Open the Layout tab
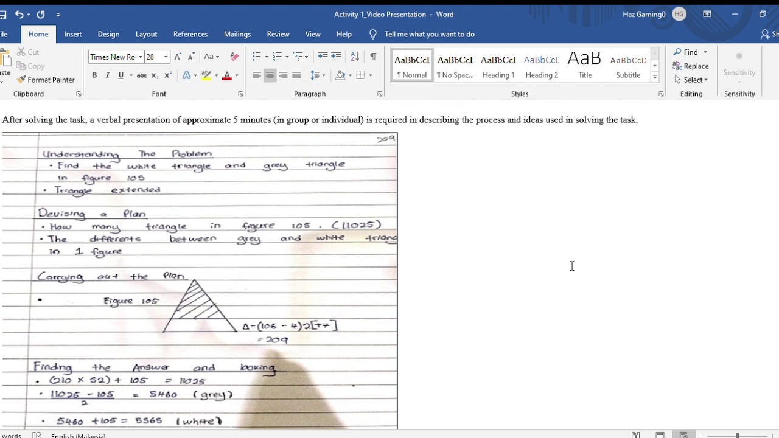 point(146,34)
